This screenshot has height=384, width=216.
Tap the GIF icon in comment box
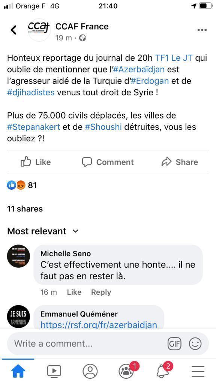pyautogui.click(x=174, y=343)
